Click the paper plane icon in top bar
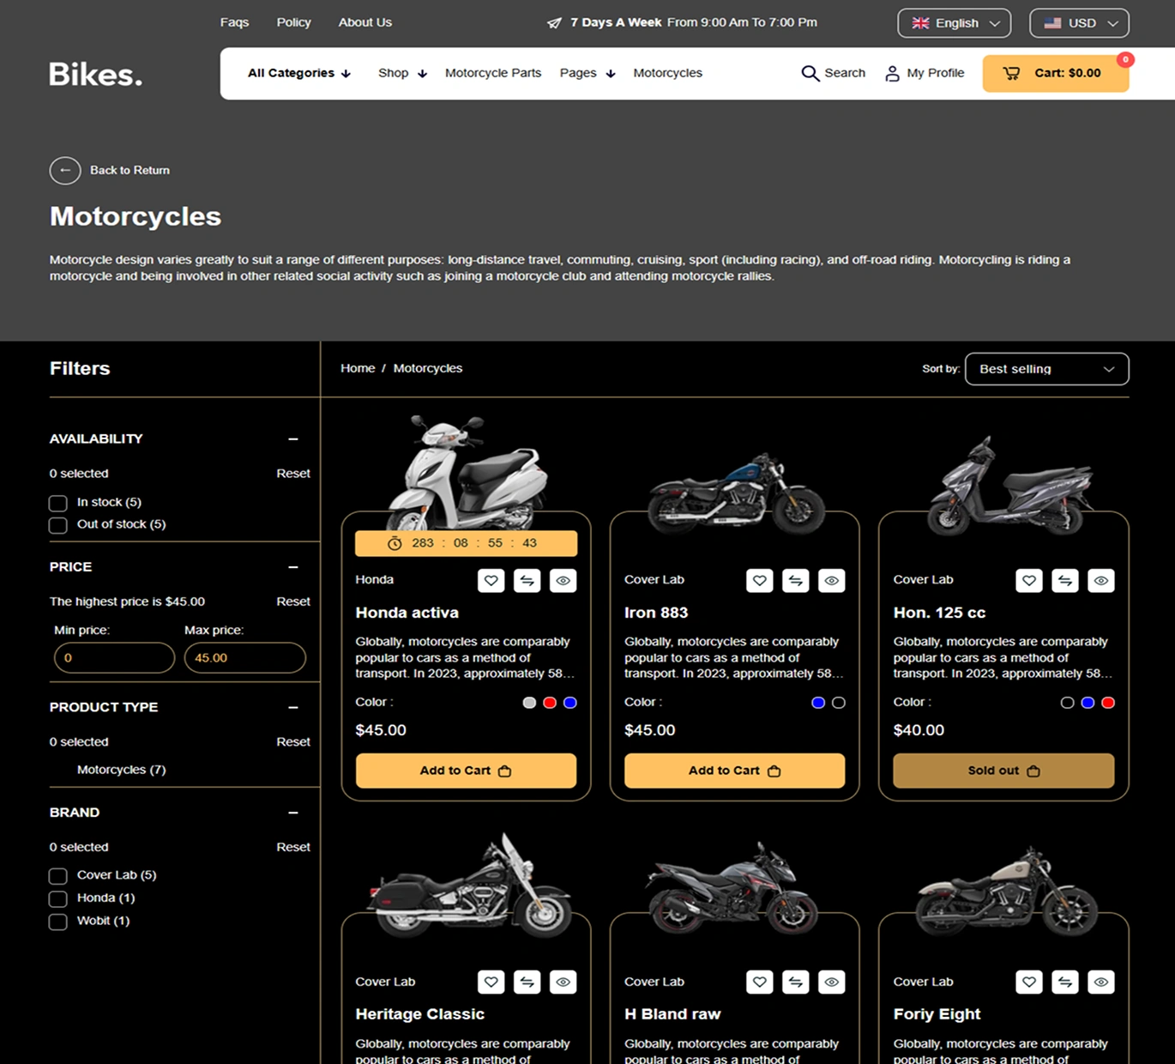 555,22
